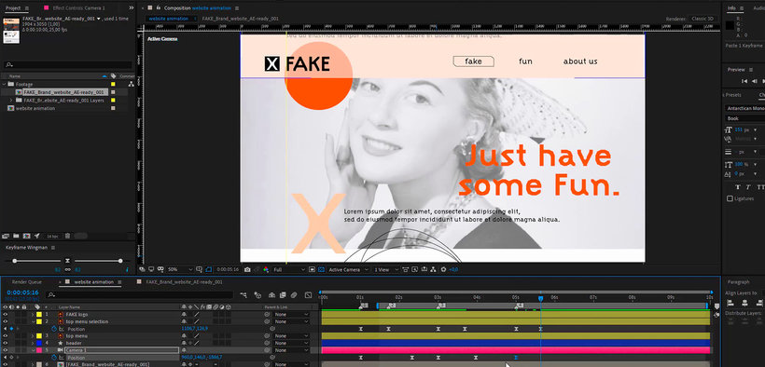Toggle the draft 3D icon in timeline
Screen dimensions: 765x367
tap(257, 295)
